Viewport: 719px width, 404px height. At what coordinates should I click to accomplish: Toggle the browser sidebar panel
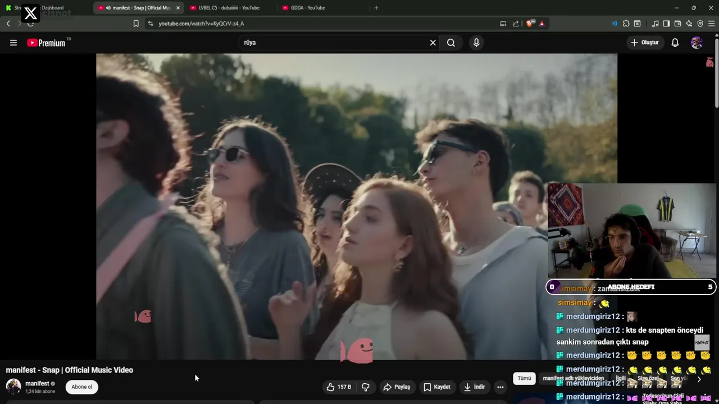coord(666,24)
